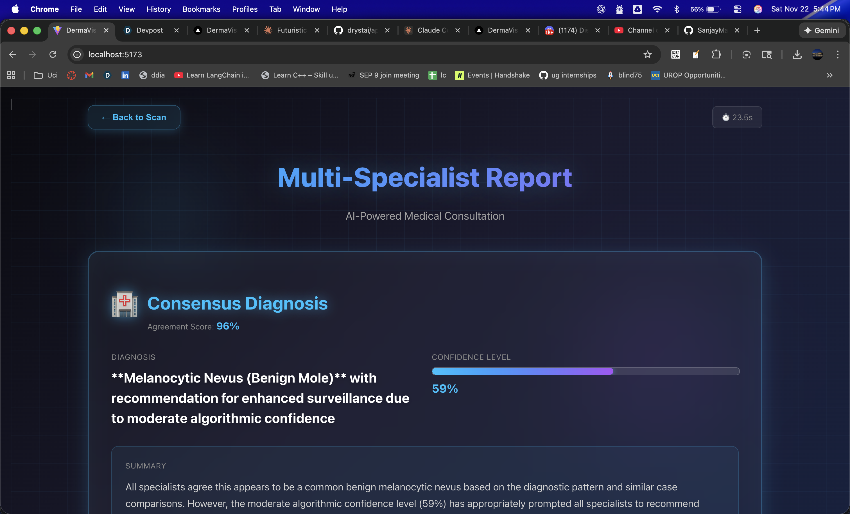This screenshot has width=850, height=514.
Task: Click the Wi-Fi status menu icon
Action: pyautogui.click(x=657, y=9)
